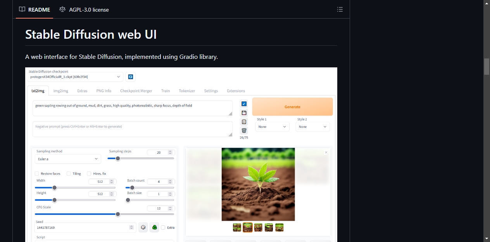Click the green recycle reuse seed icon

[154, 227]
